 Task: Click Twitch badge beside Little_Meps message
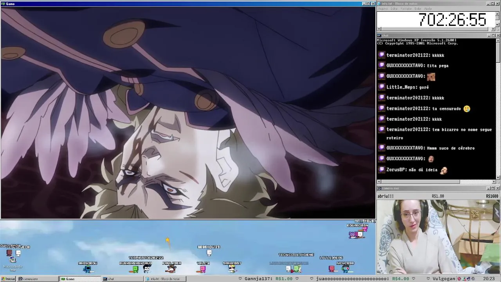pyautogui.click(x=382, y=87)
